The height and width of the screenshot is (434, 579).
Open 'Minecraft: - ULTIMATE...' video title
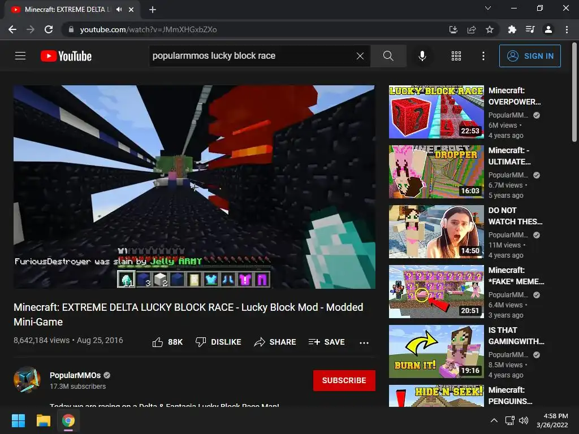click(509, 156)
